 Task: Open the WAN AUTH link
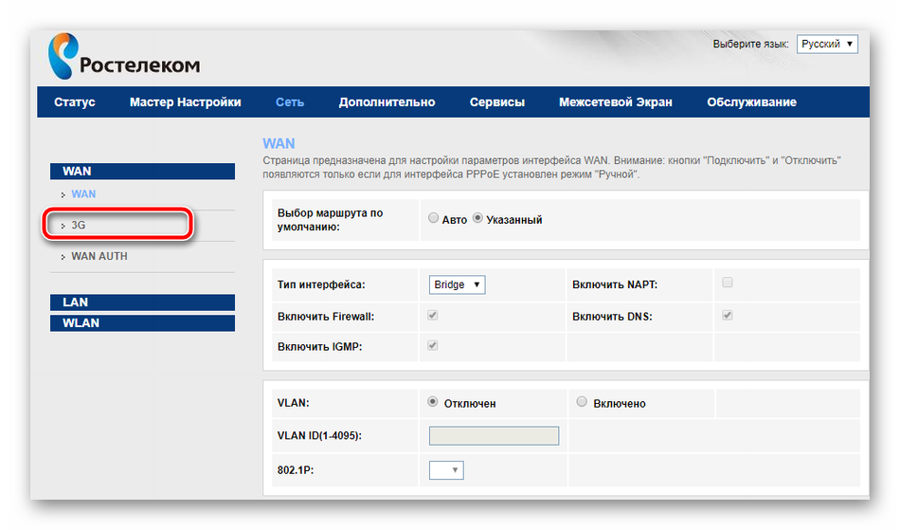click(x=99, y=256)
